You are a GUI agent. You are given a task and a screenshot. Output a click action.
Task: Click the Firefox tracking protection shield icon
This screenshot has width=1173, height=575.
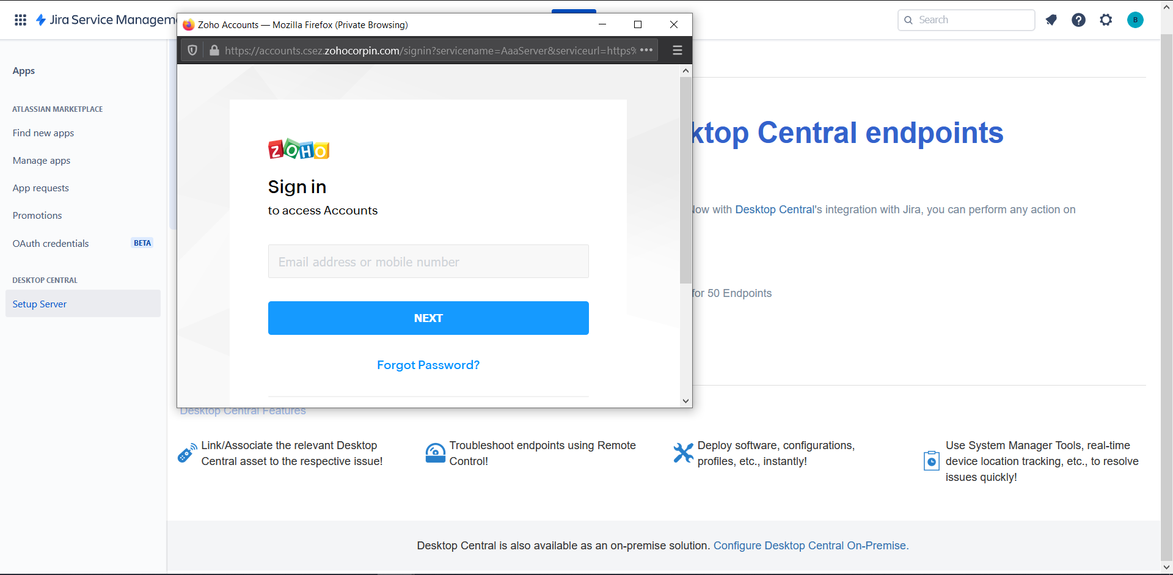[x=192, y=51]
